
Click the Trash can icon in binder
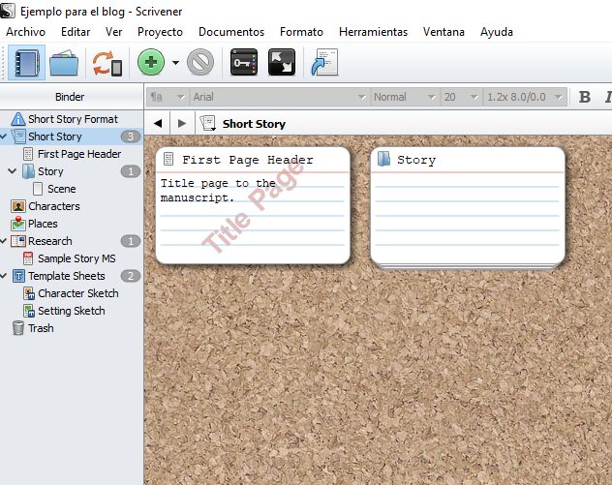tap(18, 328)
